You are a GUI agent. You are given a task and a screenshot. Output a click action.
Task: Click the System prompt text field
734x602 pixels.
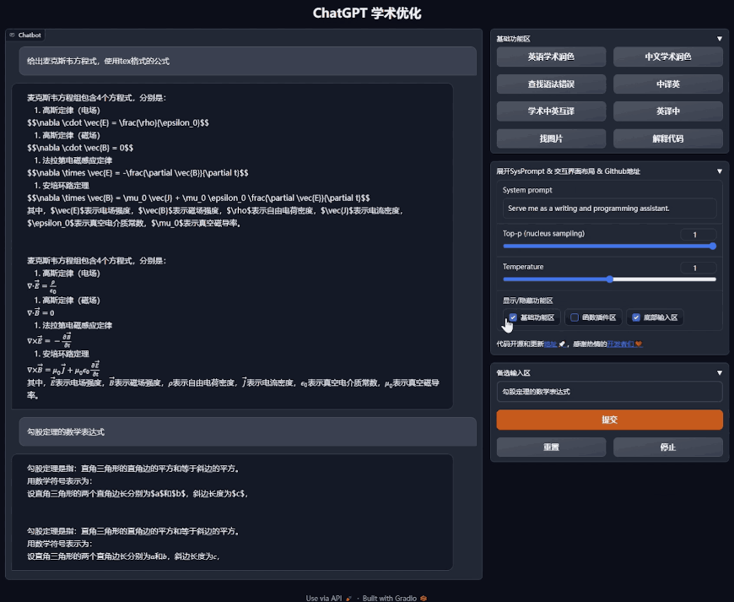coord(609,209)
